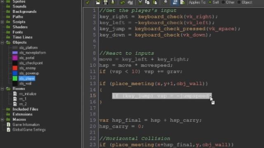The width and height of the screenshot is (264, 148).
Task: Open room rm_initialize
Action: click(x=28, y=94)
